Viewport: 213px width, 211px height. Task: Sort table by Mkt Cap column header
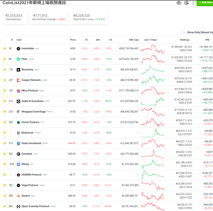134,40
